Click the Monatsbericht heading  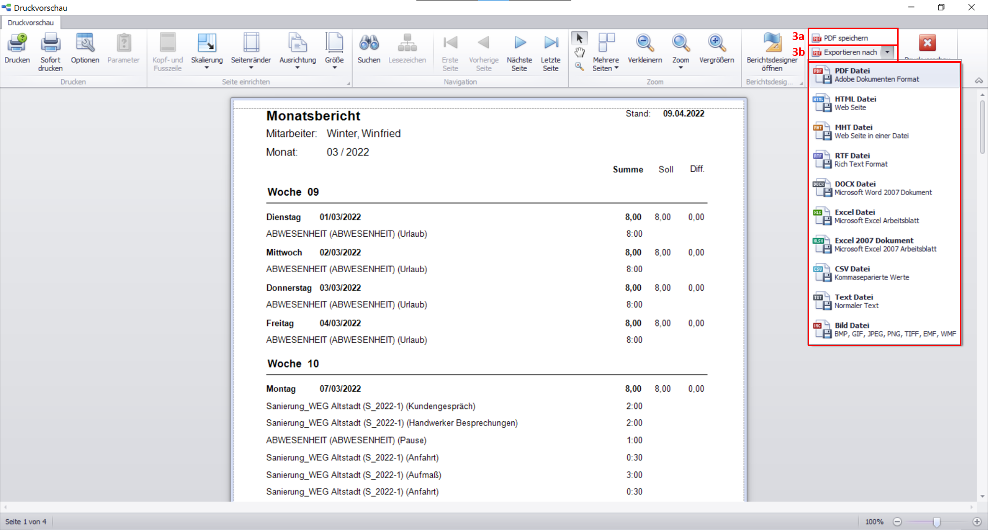pyautogui.click(x=313, y=116)
